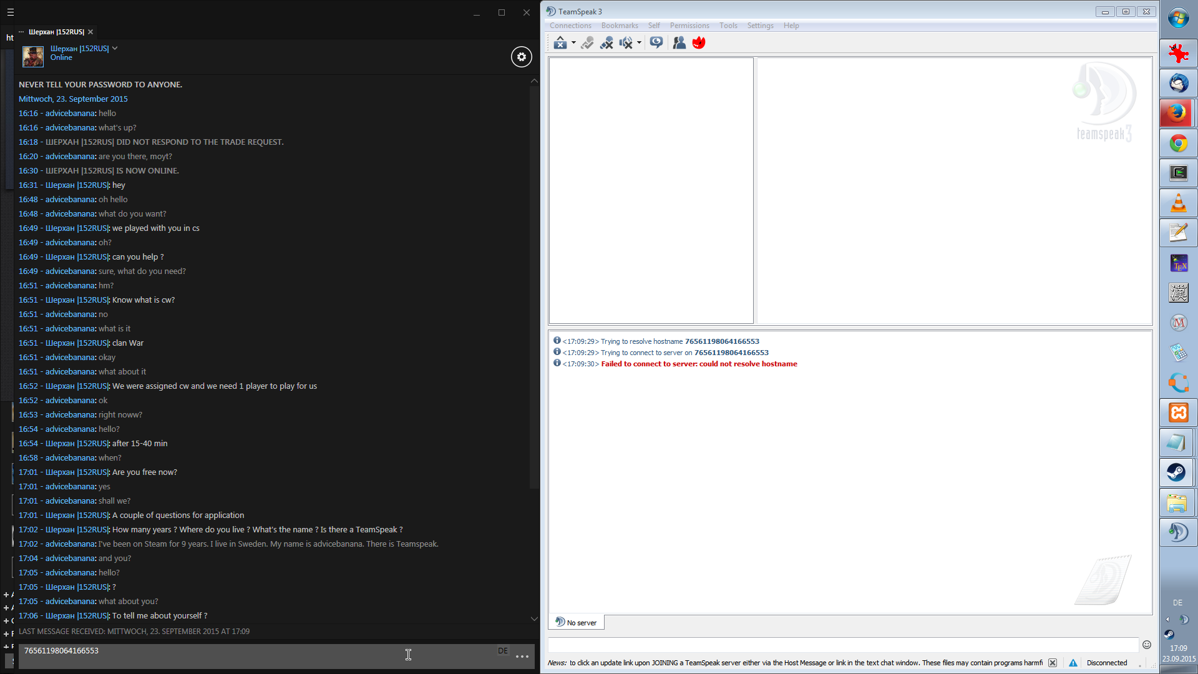Image resolution: width=1198 pixels, height=674 pixels.
Task: Open Firefox from the taskbar
Action: (1178, 113)
